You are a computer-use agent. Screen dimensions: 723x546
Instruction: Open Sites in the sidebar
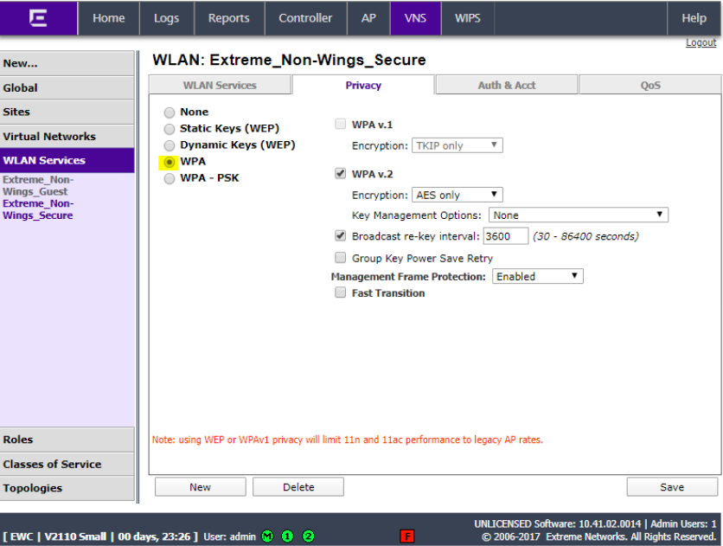point(67,112)
